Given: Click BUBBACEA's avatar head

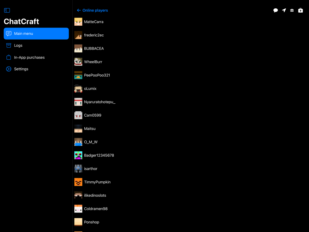Looking at the screenshot, I should point(78,49).
